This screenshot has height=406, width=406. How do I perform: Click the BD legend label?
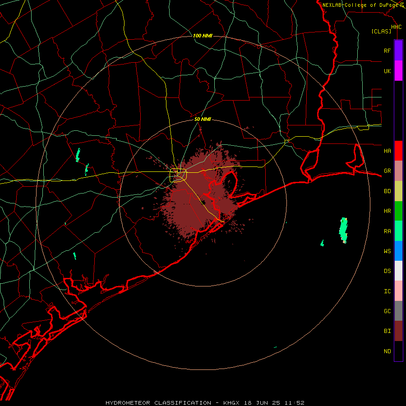(x=387, y=191)
